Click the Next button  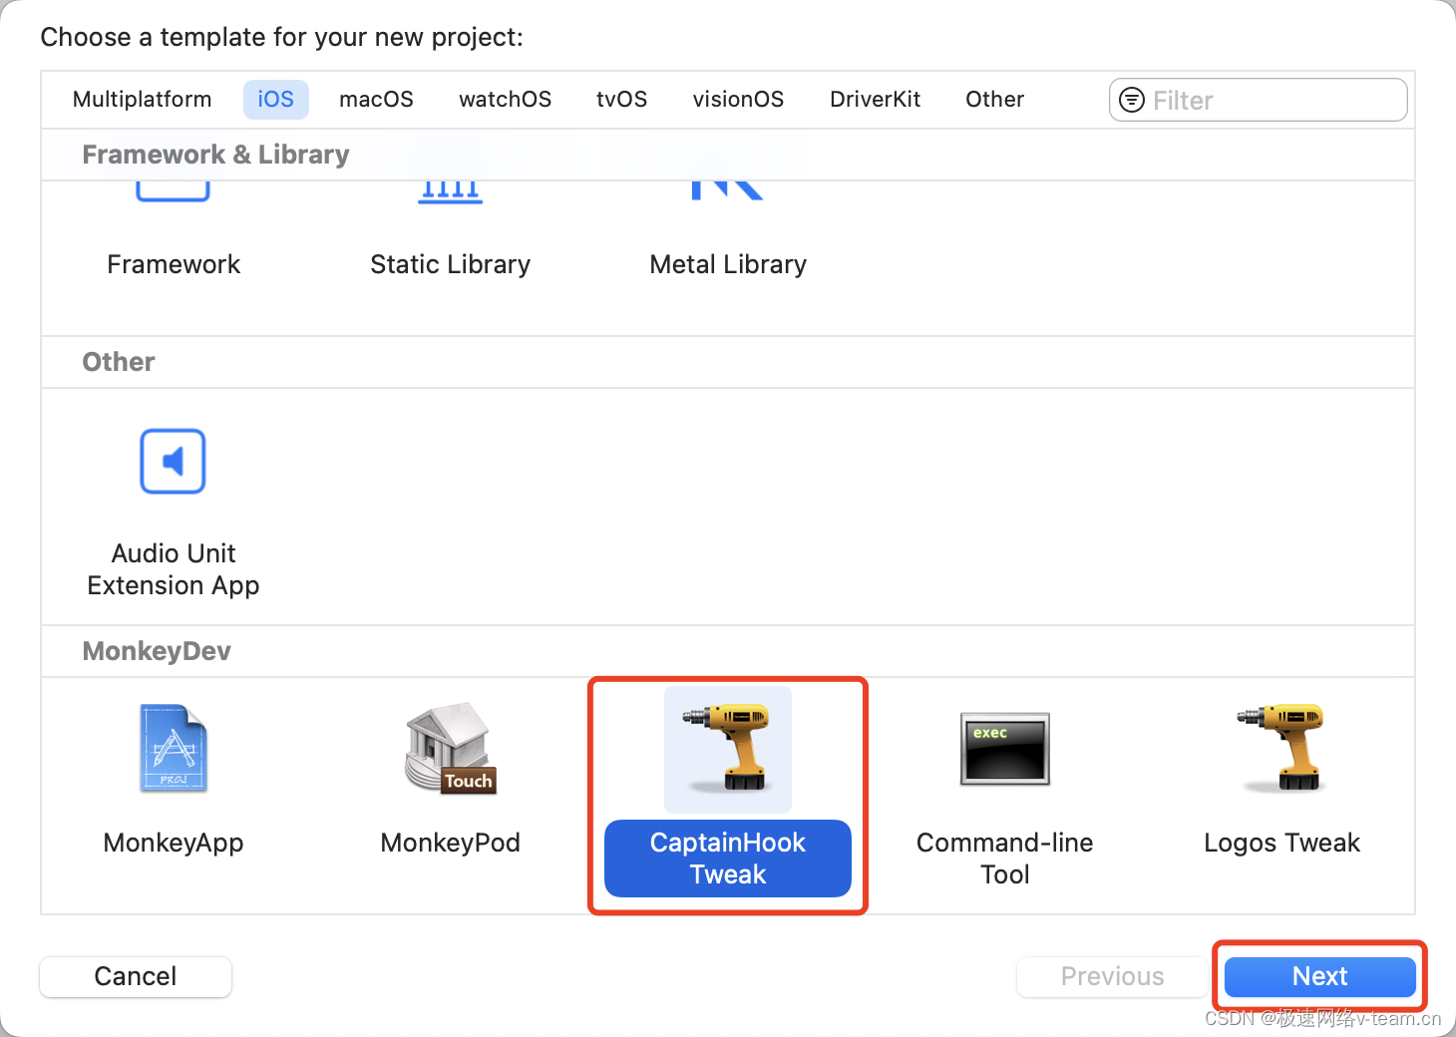pyautogui.click(x=1320, y=976)
